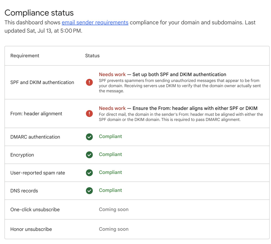Screen dimensions: 271x244
Task: Open the email sender requirements link
Action: click(x=95, y=23)
